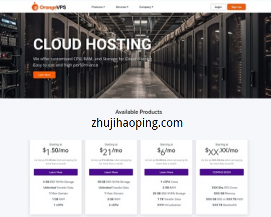Learn More on the $21/mo plan
The width and height of the screenshot is (271, 217).
[111, 172]
